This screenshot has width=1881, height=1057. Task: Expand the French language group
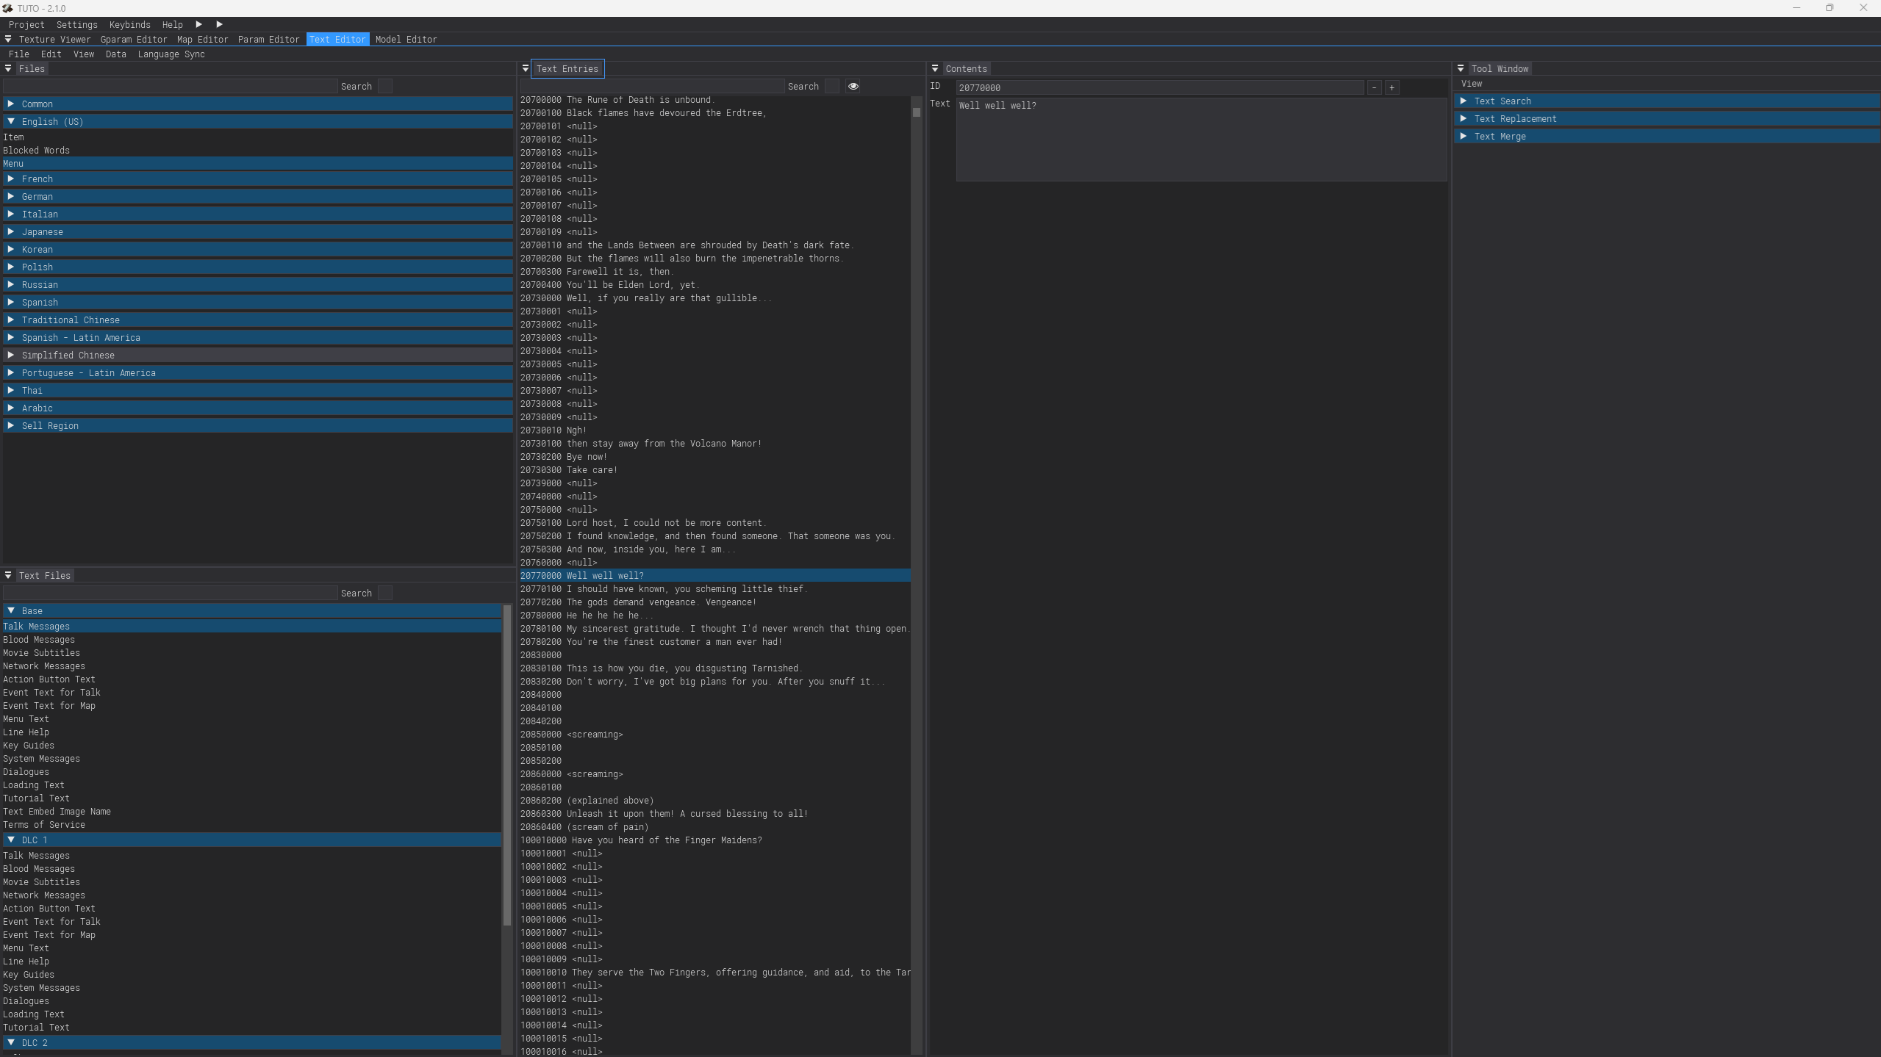(258, 179)
